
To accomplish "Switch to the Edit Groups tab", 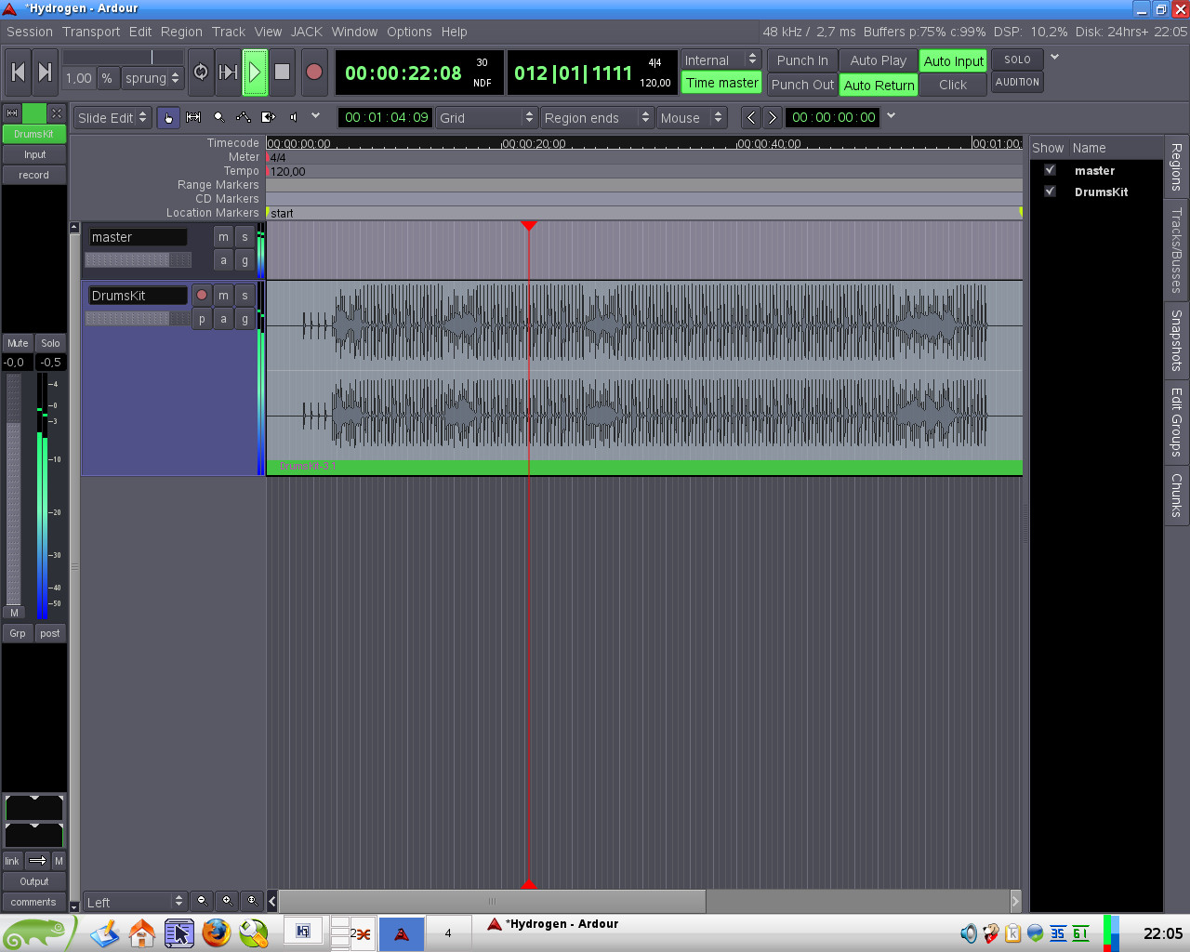I will point(1176,422).
